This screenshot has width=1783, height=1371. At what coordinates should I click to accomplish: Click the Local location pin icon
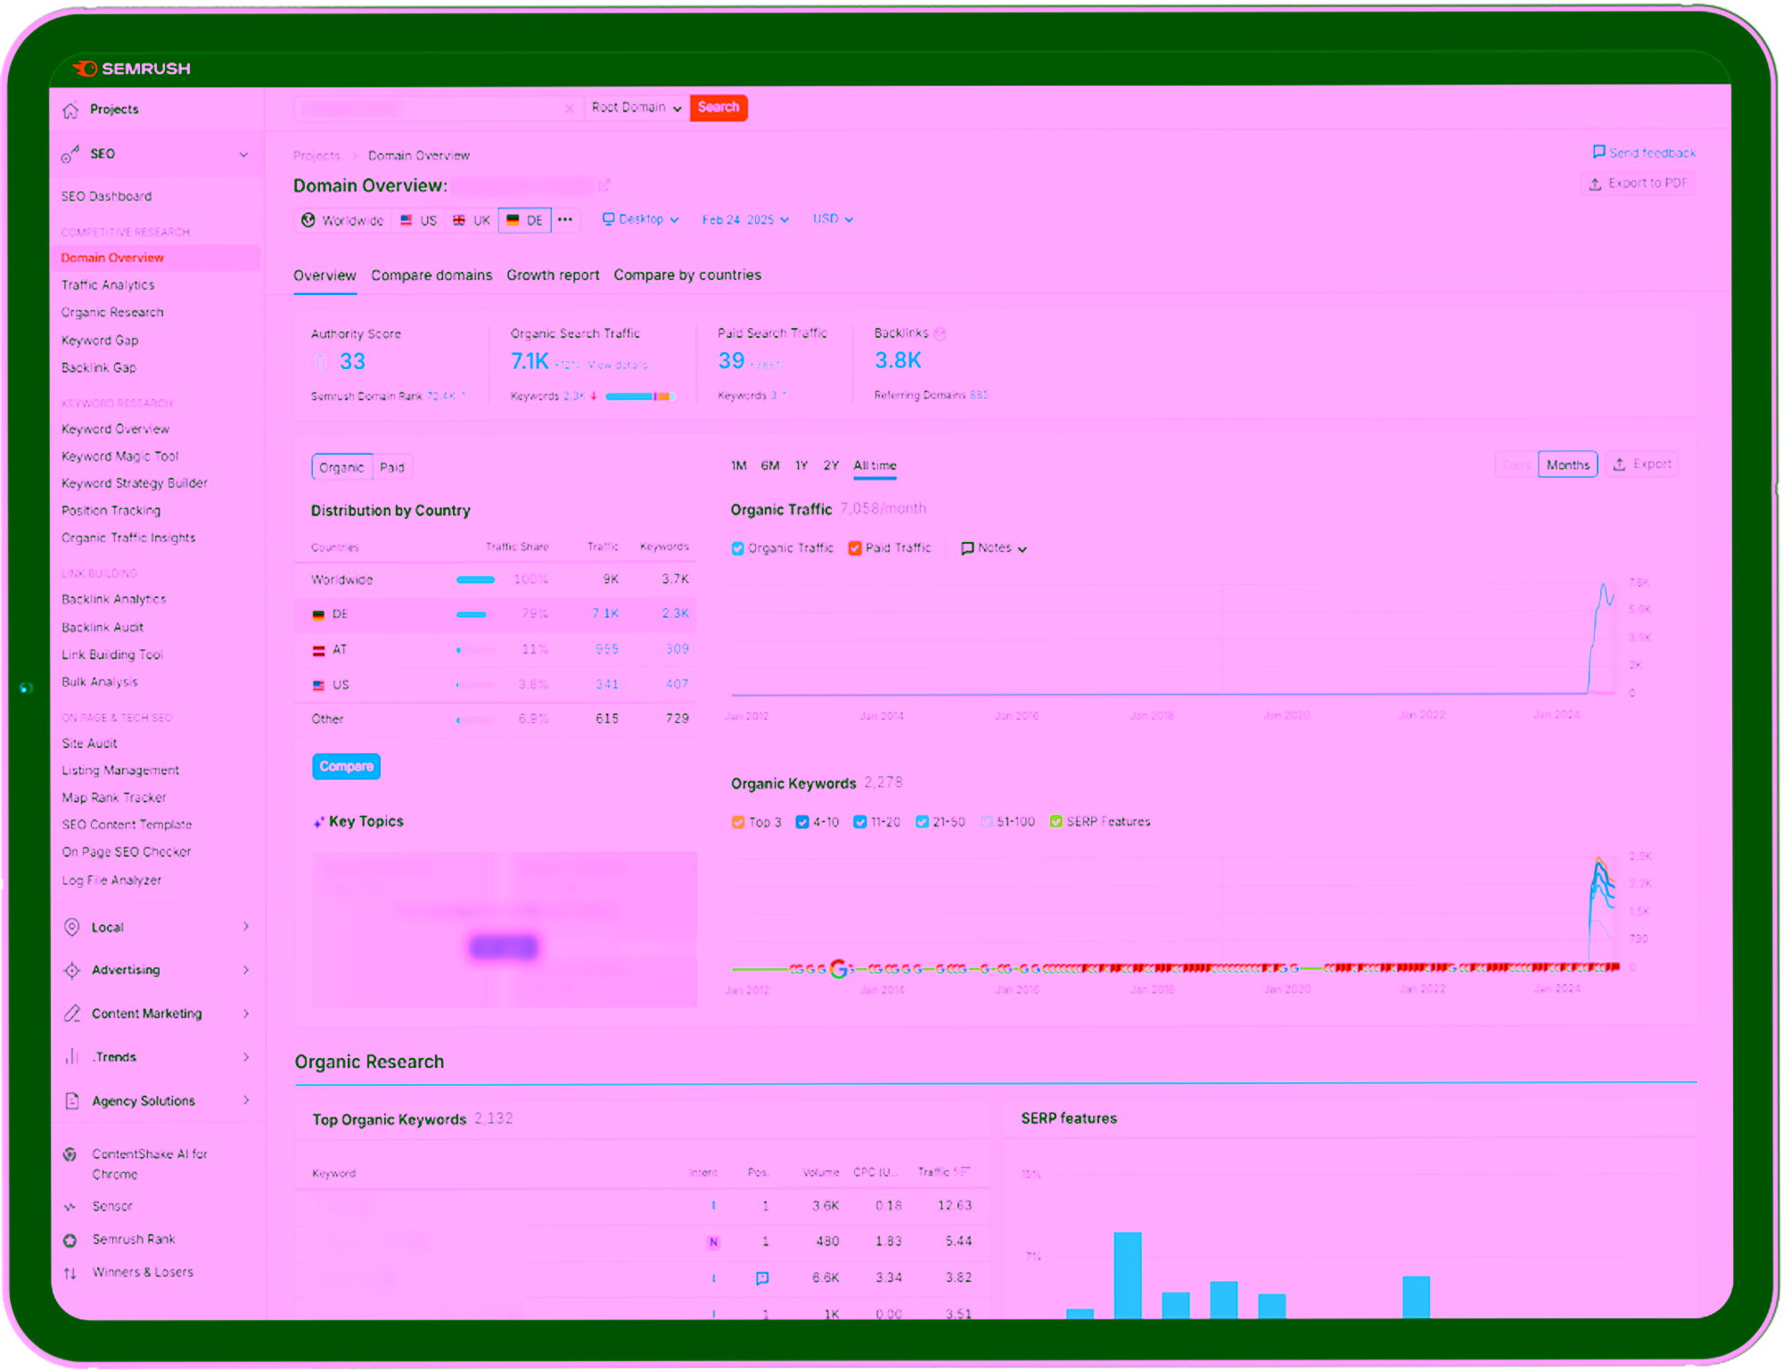[x=72, y=927]
